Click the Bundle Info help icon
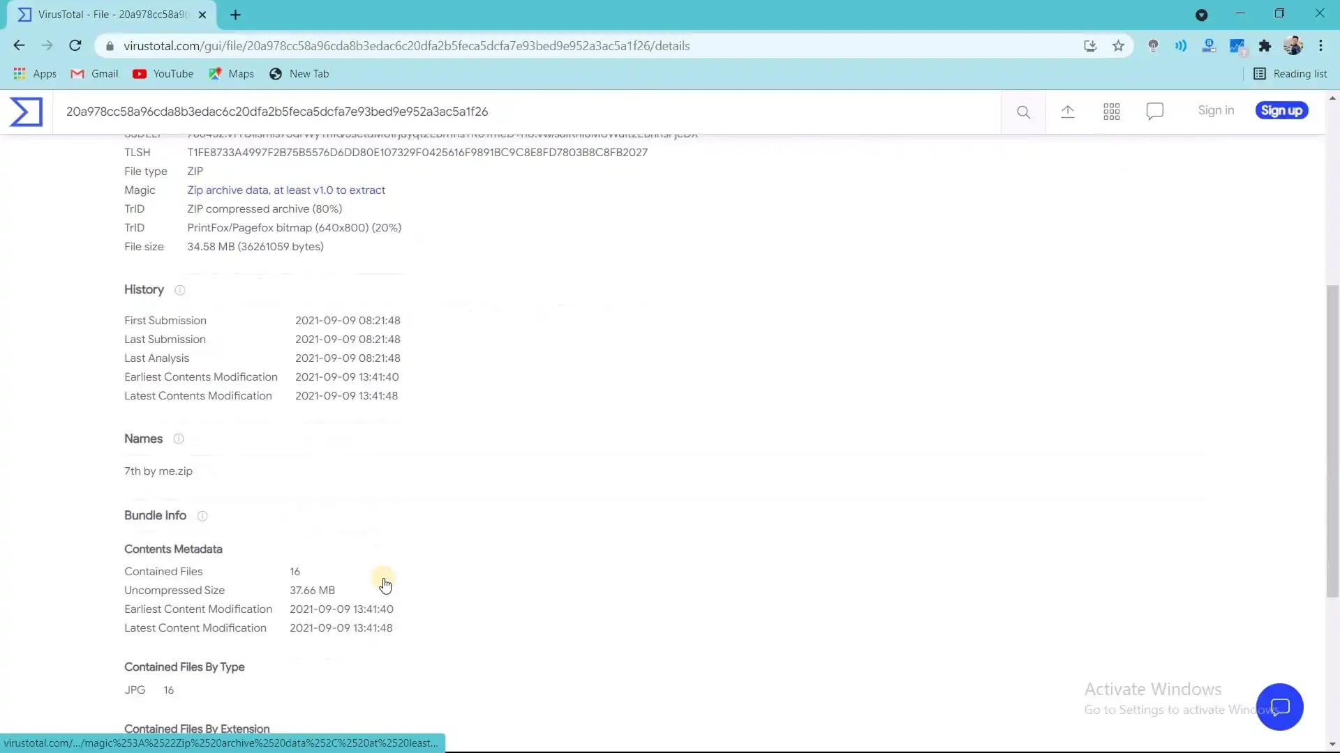The height and width of the screenshot is (753, 1340). click(x=202, y=516)
